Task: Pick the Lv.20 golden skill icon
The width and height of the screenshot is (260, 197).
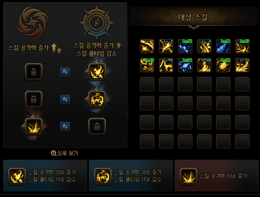Action: click(204, 65)
